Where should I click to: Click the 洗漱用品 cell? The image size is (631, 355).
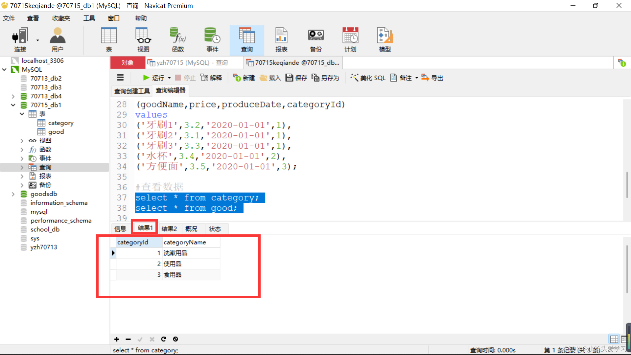191,253
